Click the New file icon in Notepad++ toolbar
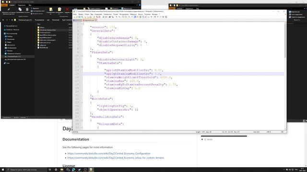Viewport: 307px width, 172px height. 74,17
